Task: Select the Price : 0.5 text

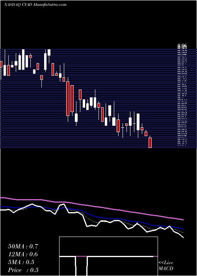Action: coord(23,270)
